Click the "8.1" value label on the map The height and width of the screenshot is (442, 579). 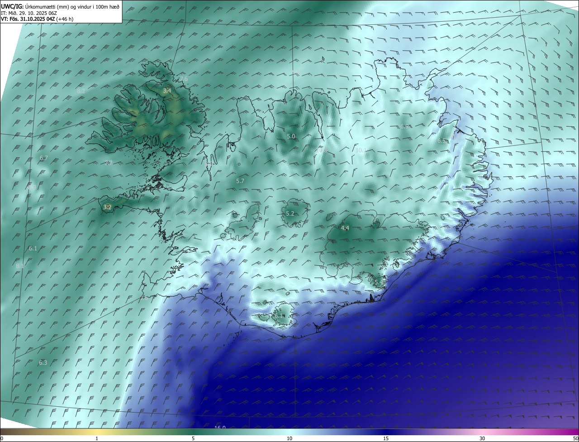click(19, 266)
